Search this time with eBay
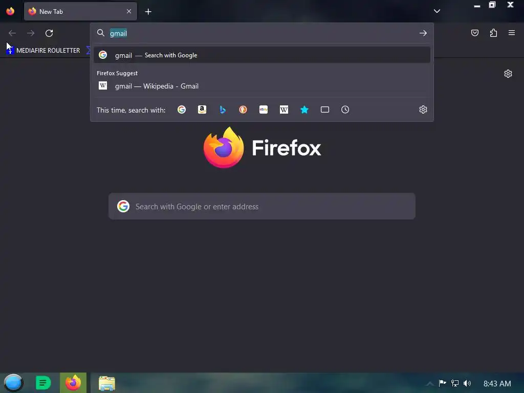This screenshot has width=524, height=393. pyautogui.click(x=264, y=110)
